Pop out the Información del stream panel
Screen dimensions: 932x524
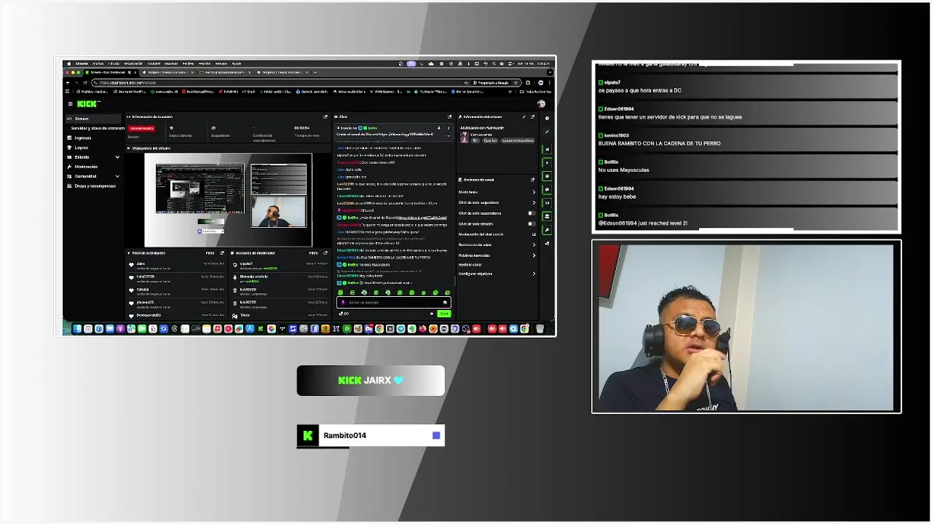coord(533,116)
